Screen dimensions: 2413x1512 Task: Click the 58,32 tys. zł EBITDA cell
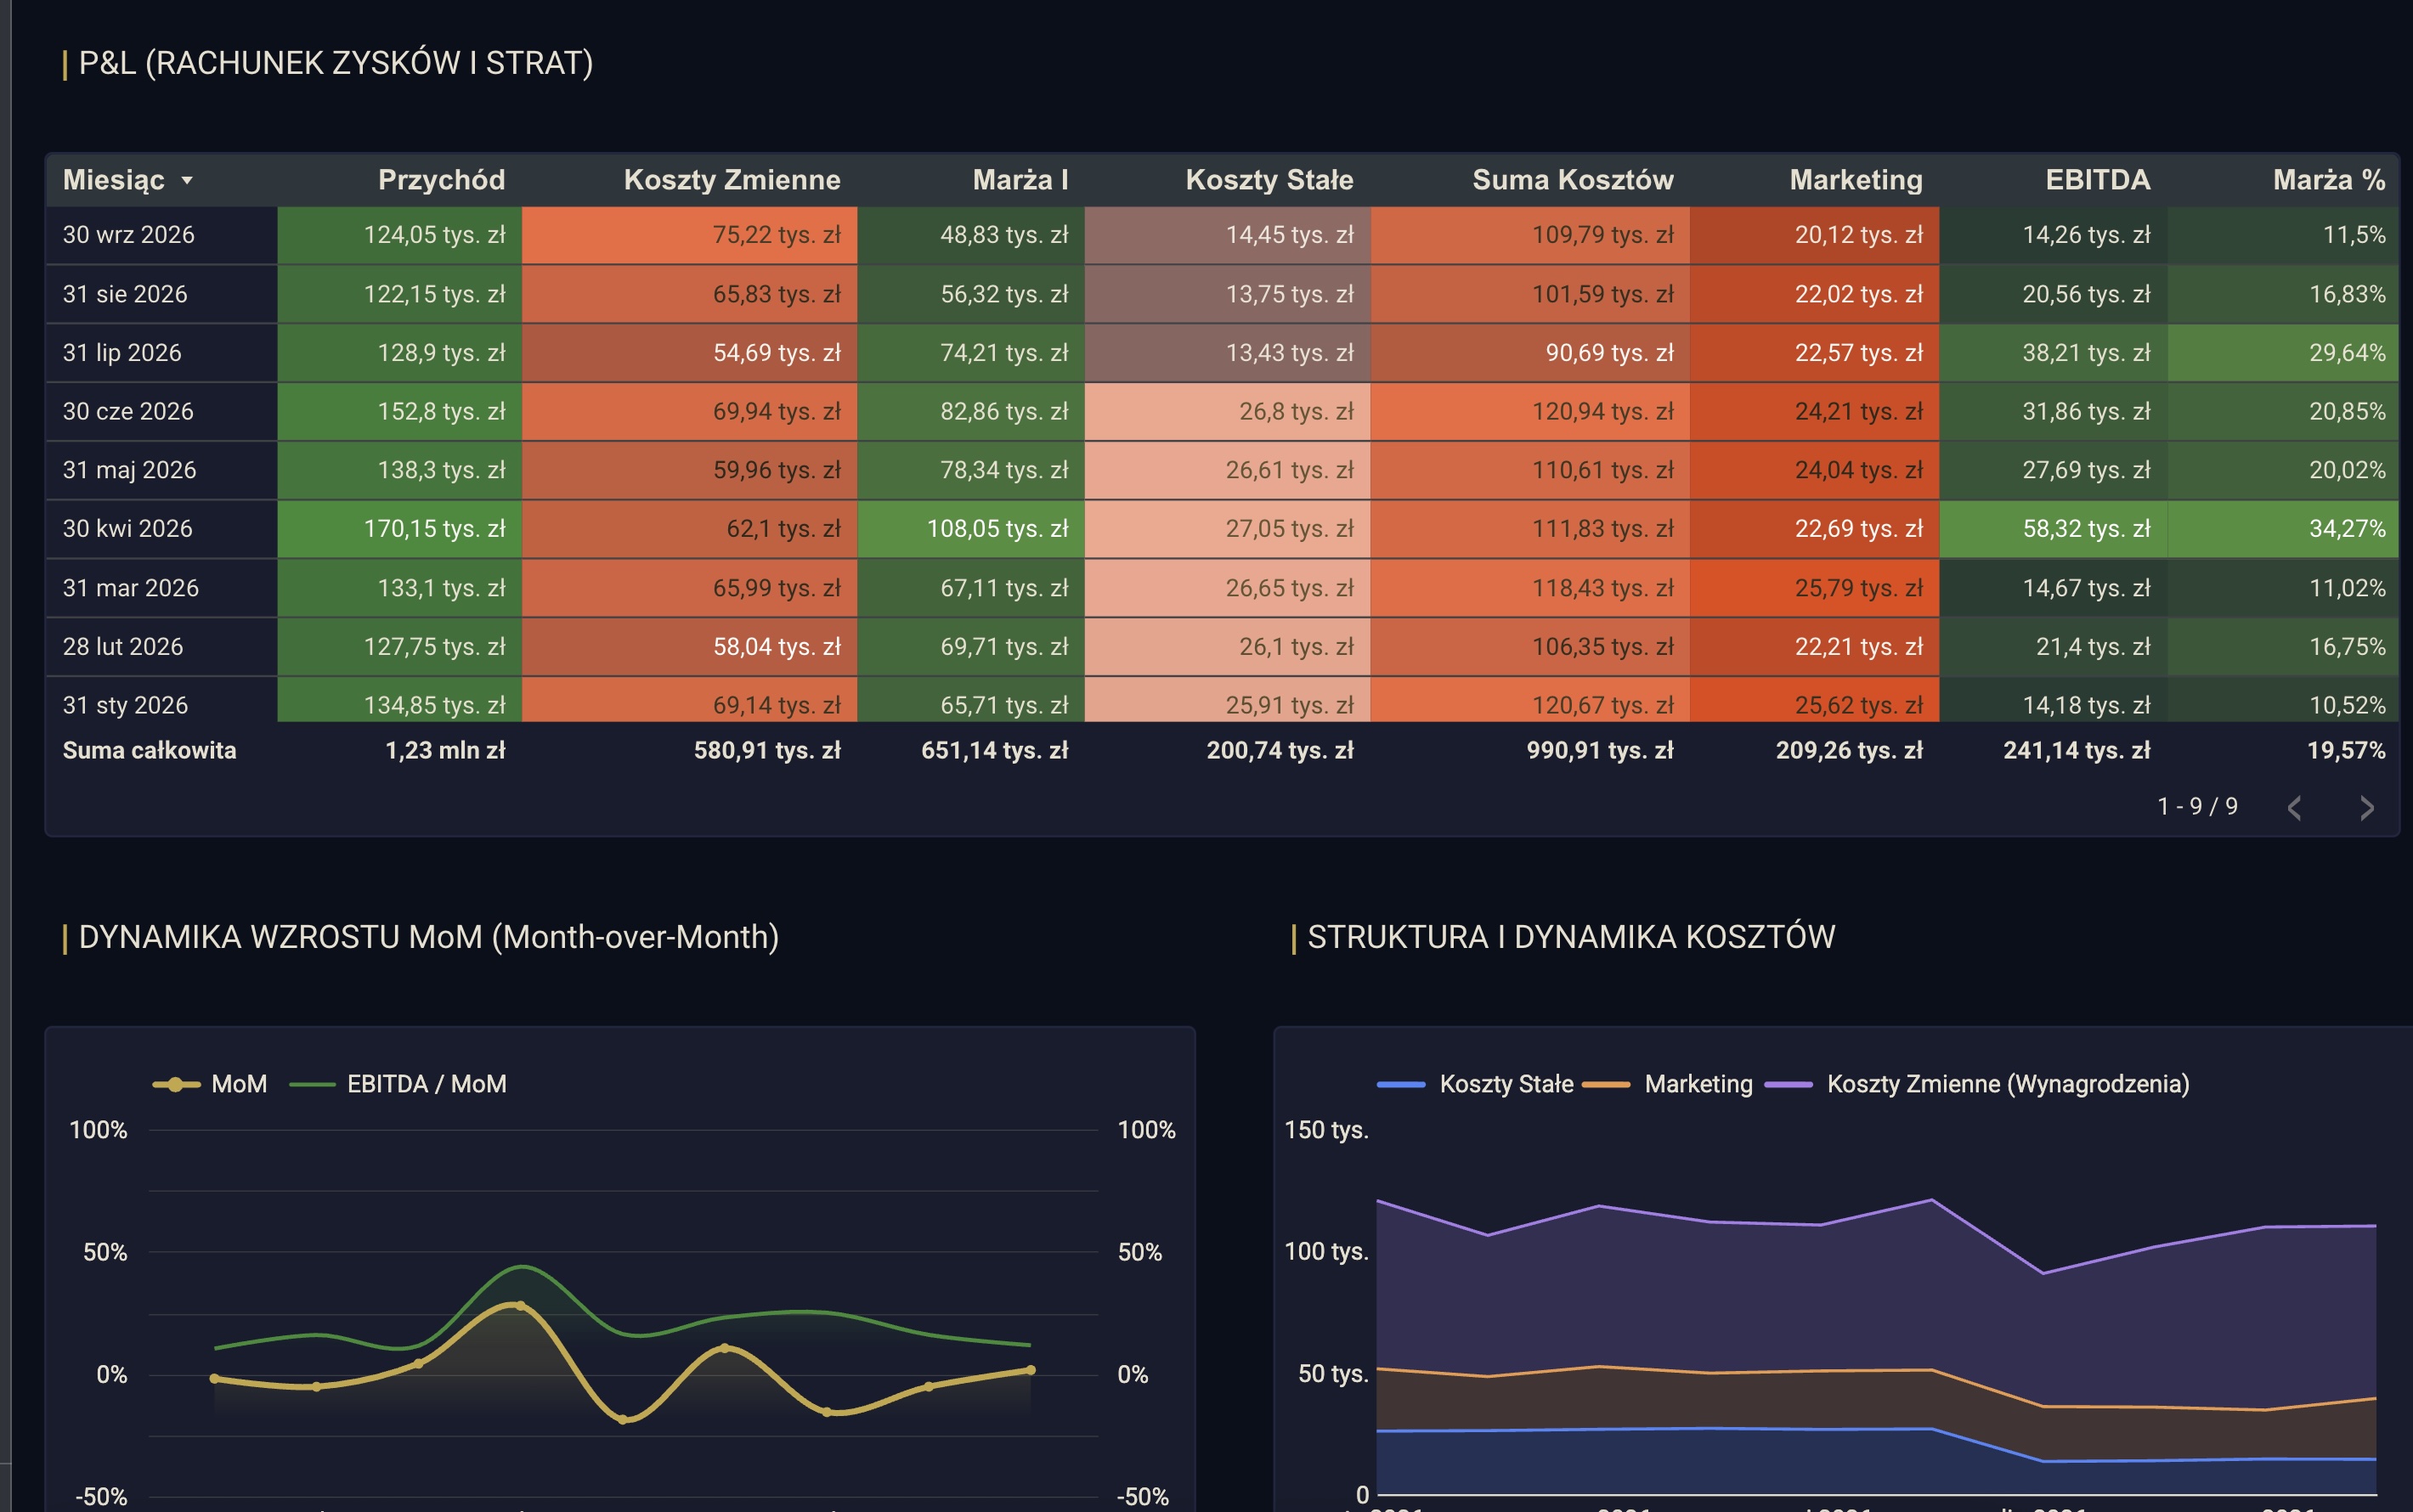tap(2054, 529)
